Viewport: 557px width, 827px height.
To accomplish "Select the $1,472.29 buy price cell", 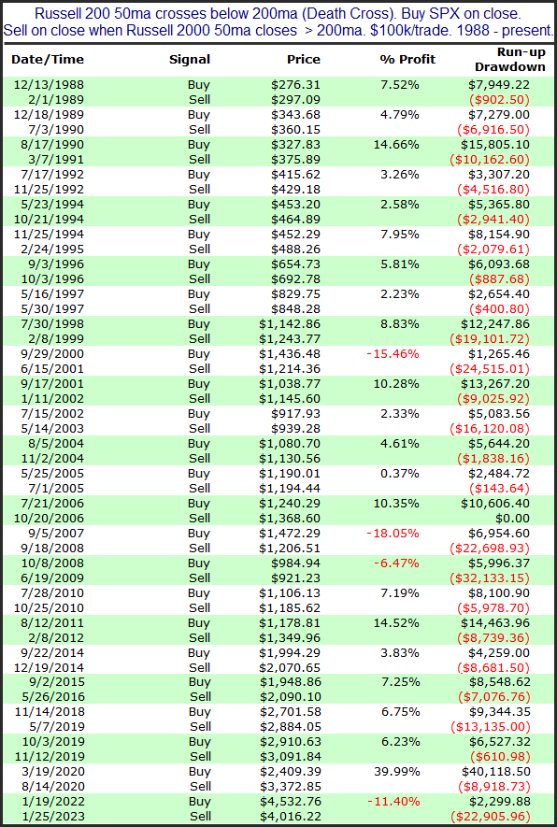I will point(290,534).
